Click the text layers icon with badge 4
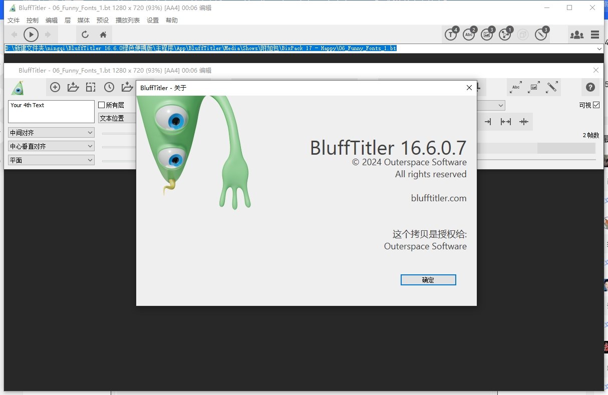Image resolution: width=608 pixels, height=395 pixels. tap(451, 34)
